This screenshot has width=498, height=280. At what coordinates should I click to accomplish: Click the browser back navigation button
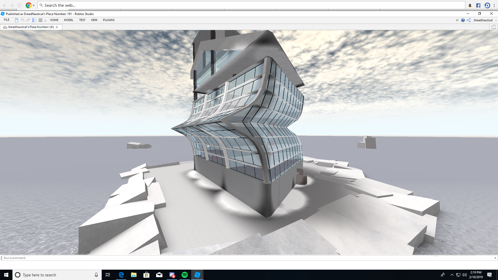[x=5, y=5]
